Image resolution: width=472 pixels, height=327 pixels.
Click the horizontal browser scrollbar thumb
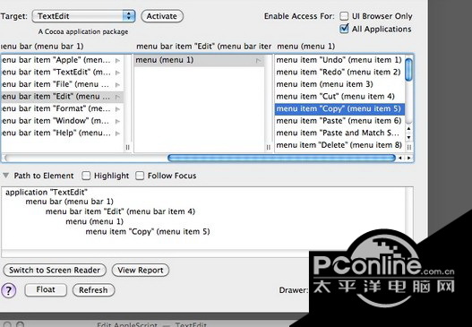click(x=281, y=158)
